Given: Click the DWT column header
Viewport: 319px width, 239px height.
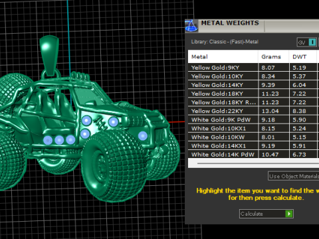Looking at the screenshot, I should coord(302,57).
